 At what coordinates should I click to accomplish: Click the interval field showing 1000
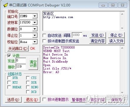pos(77,35)
